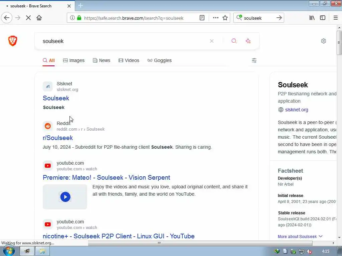Click the network tray icon
Screen dimensions: 342x256
click(301, 251)
